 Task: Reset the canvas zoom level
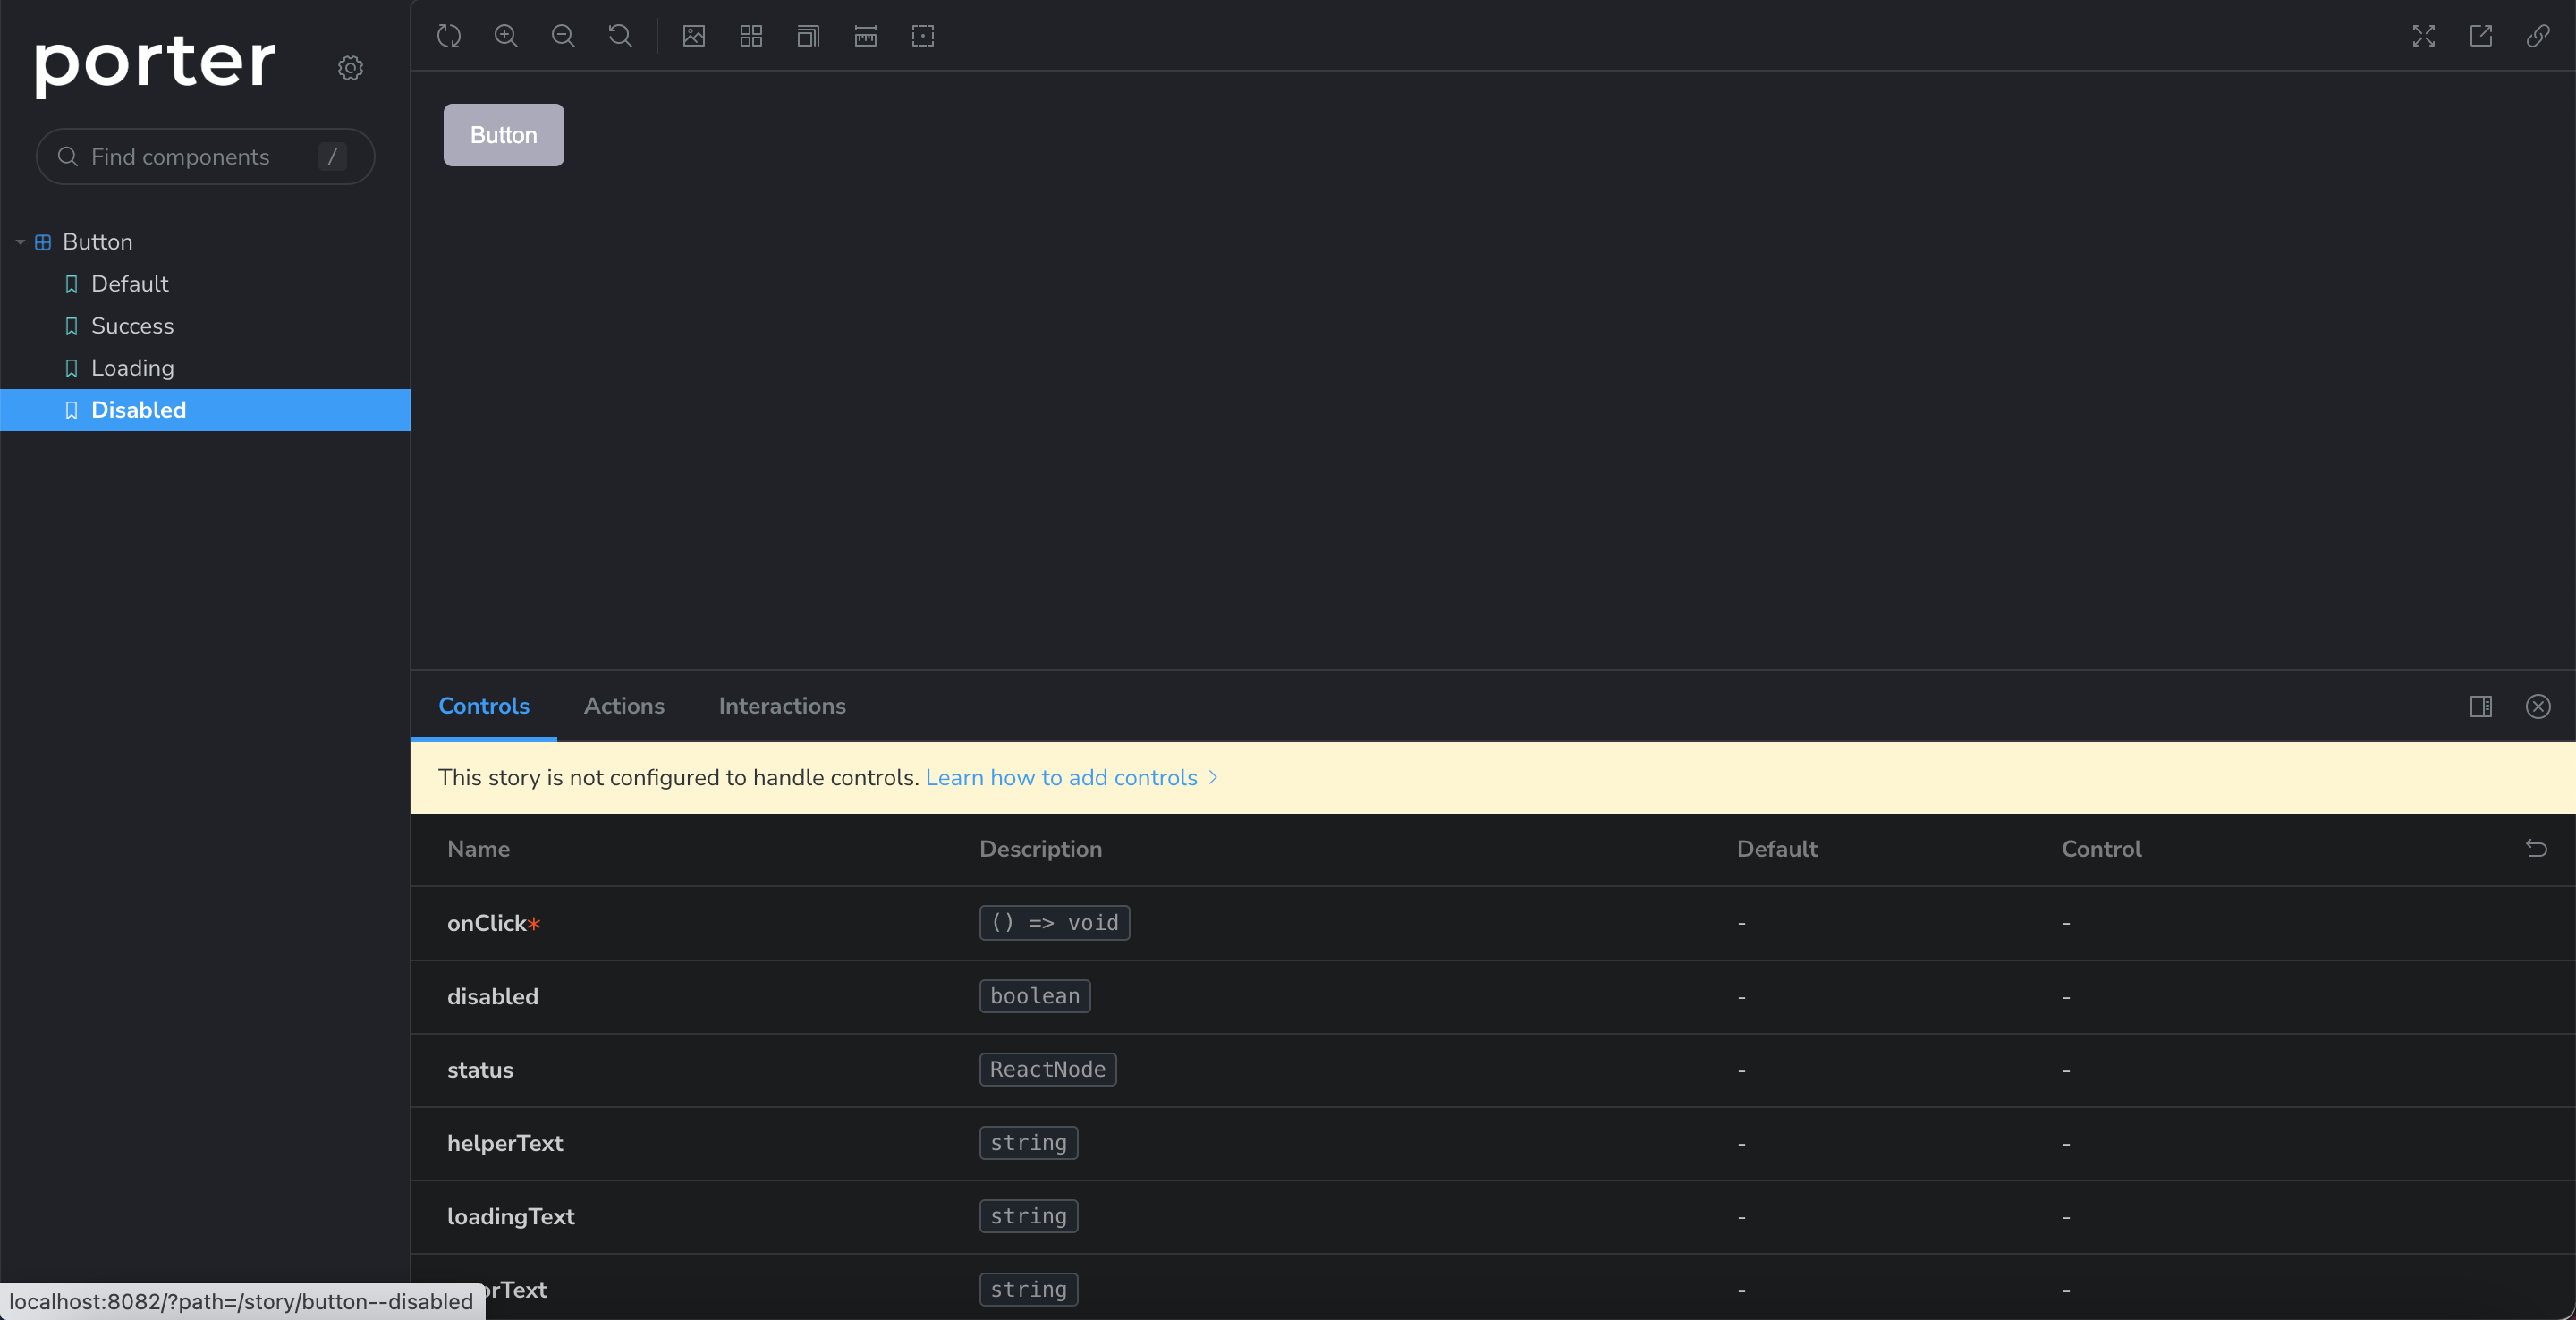620,36
